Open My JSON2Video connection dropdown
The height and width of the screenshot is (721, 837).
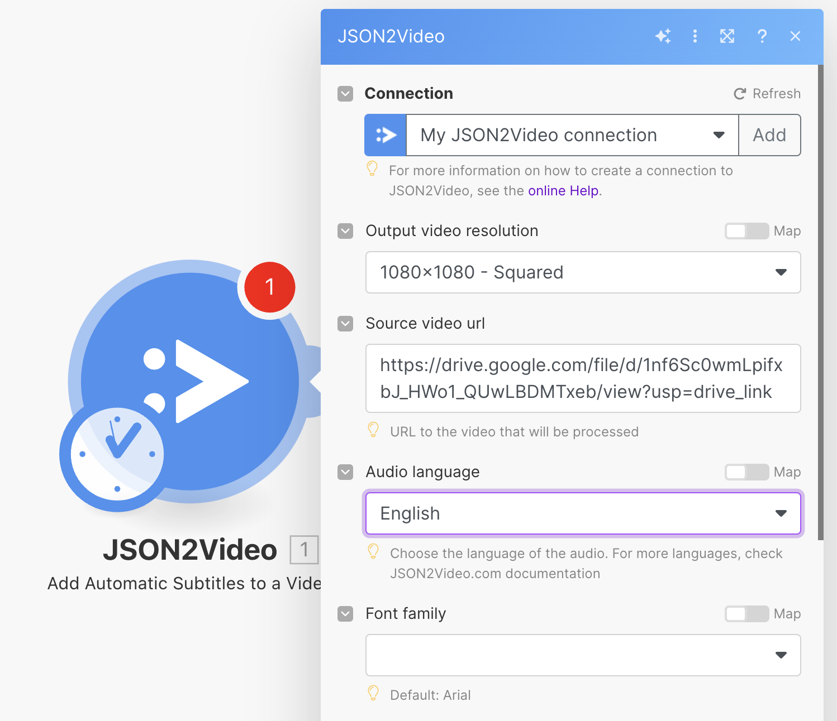pyautogui.click(x=572, y=135)
